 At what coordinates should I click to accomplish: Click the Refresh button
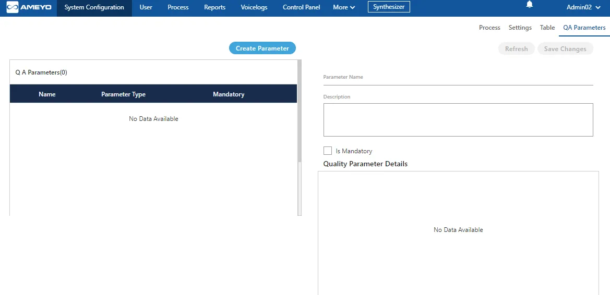(516, 48)
